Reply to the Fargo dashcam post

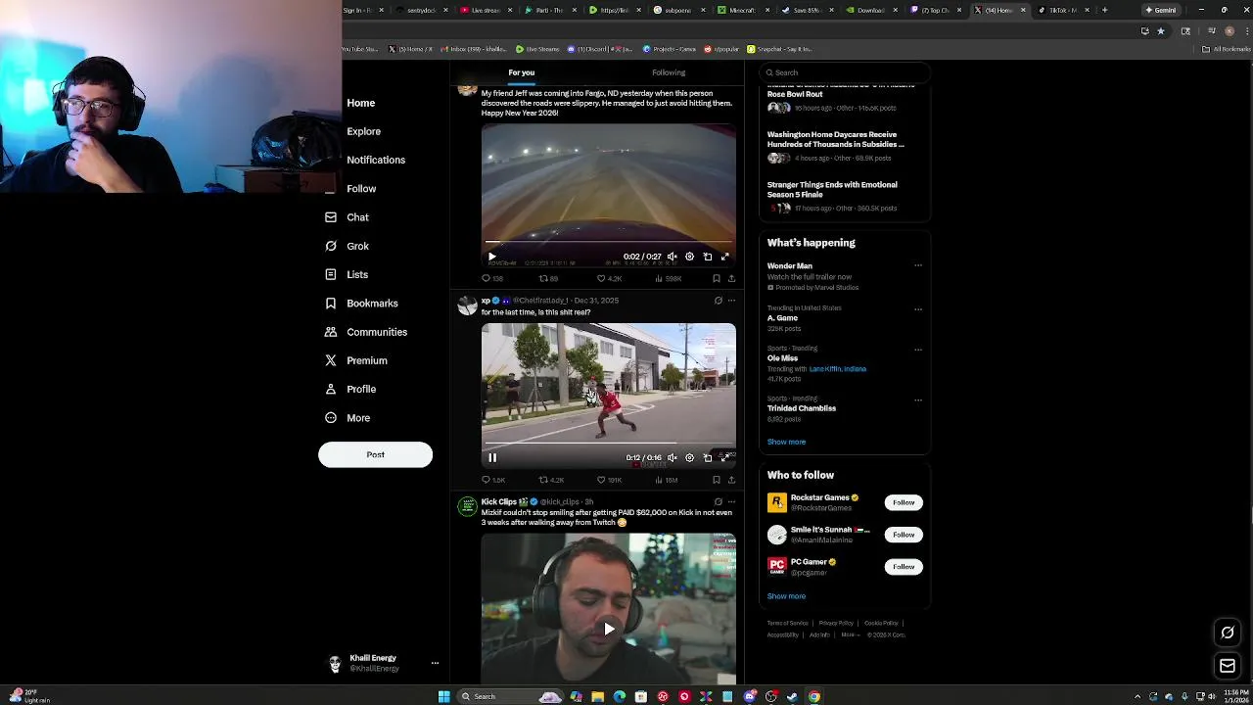tap(491, 278)
